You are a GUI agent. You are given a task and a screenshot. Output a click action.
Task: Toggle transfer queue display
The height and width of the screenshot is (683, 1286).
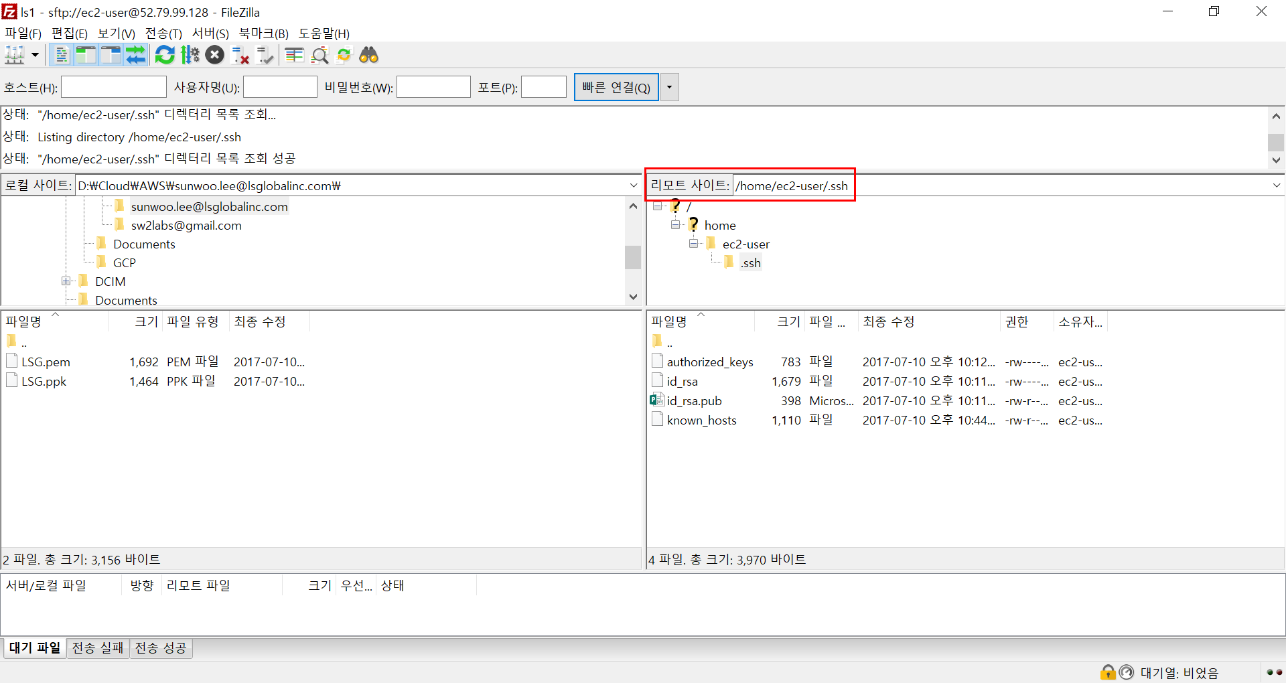pos(135,55)
